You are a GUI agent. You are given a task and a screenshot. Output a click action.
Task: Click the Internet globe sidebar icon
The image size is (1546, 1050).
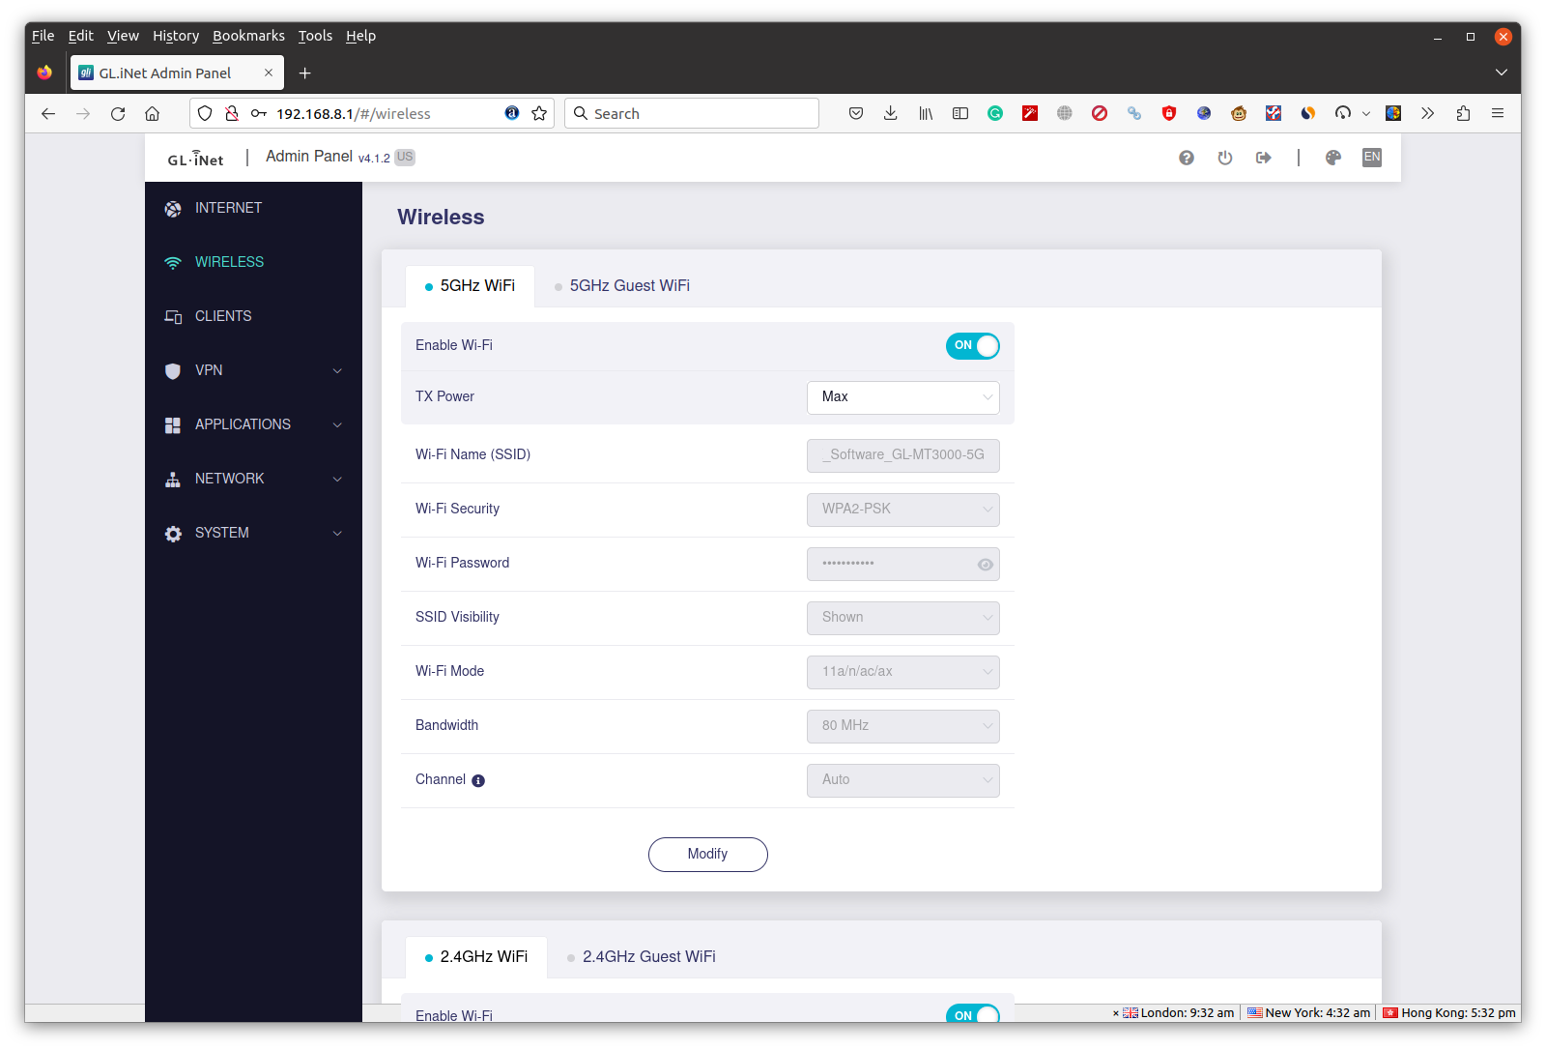pyautogui.click(x=173, y=208)
